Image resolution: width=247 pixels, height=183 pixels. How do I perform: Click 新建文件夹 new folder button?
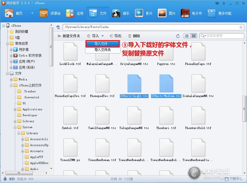pos(69,36)
